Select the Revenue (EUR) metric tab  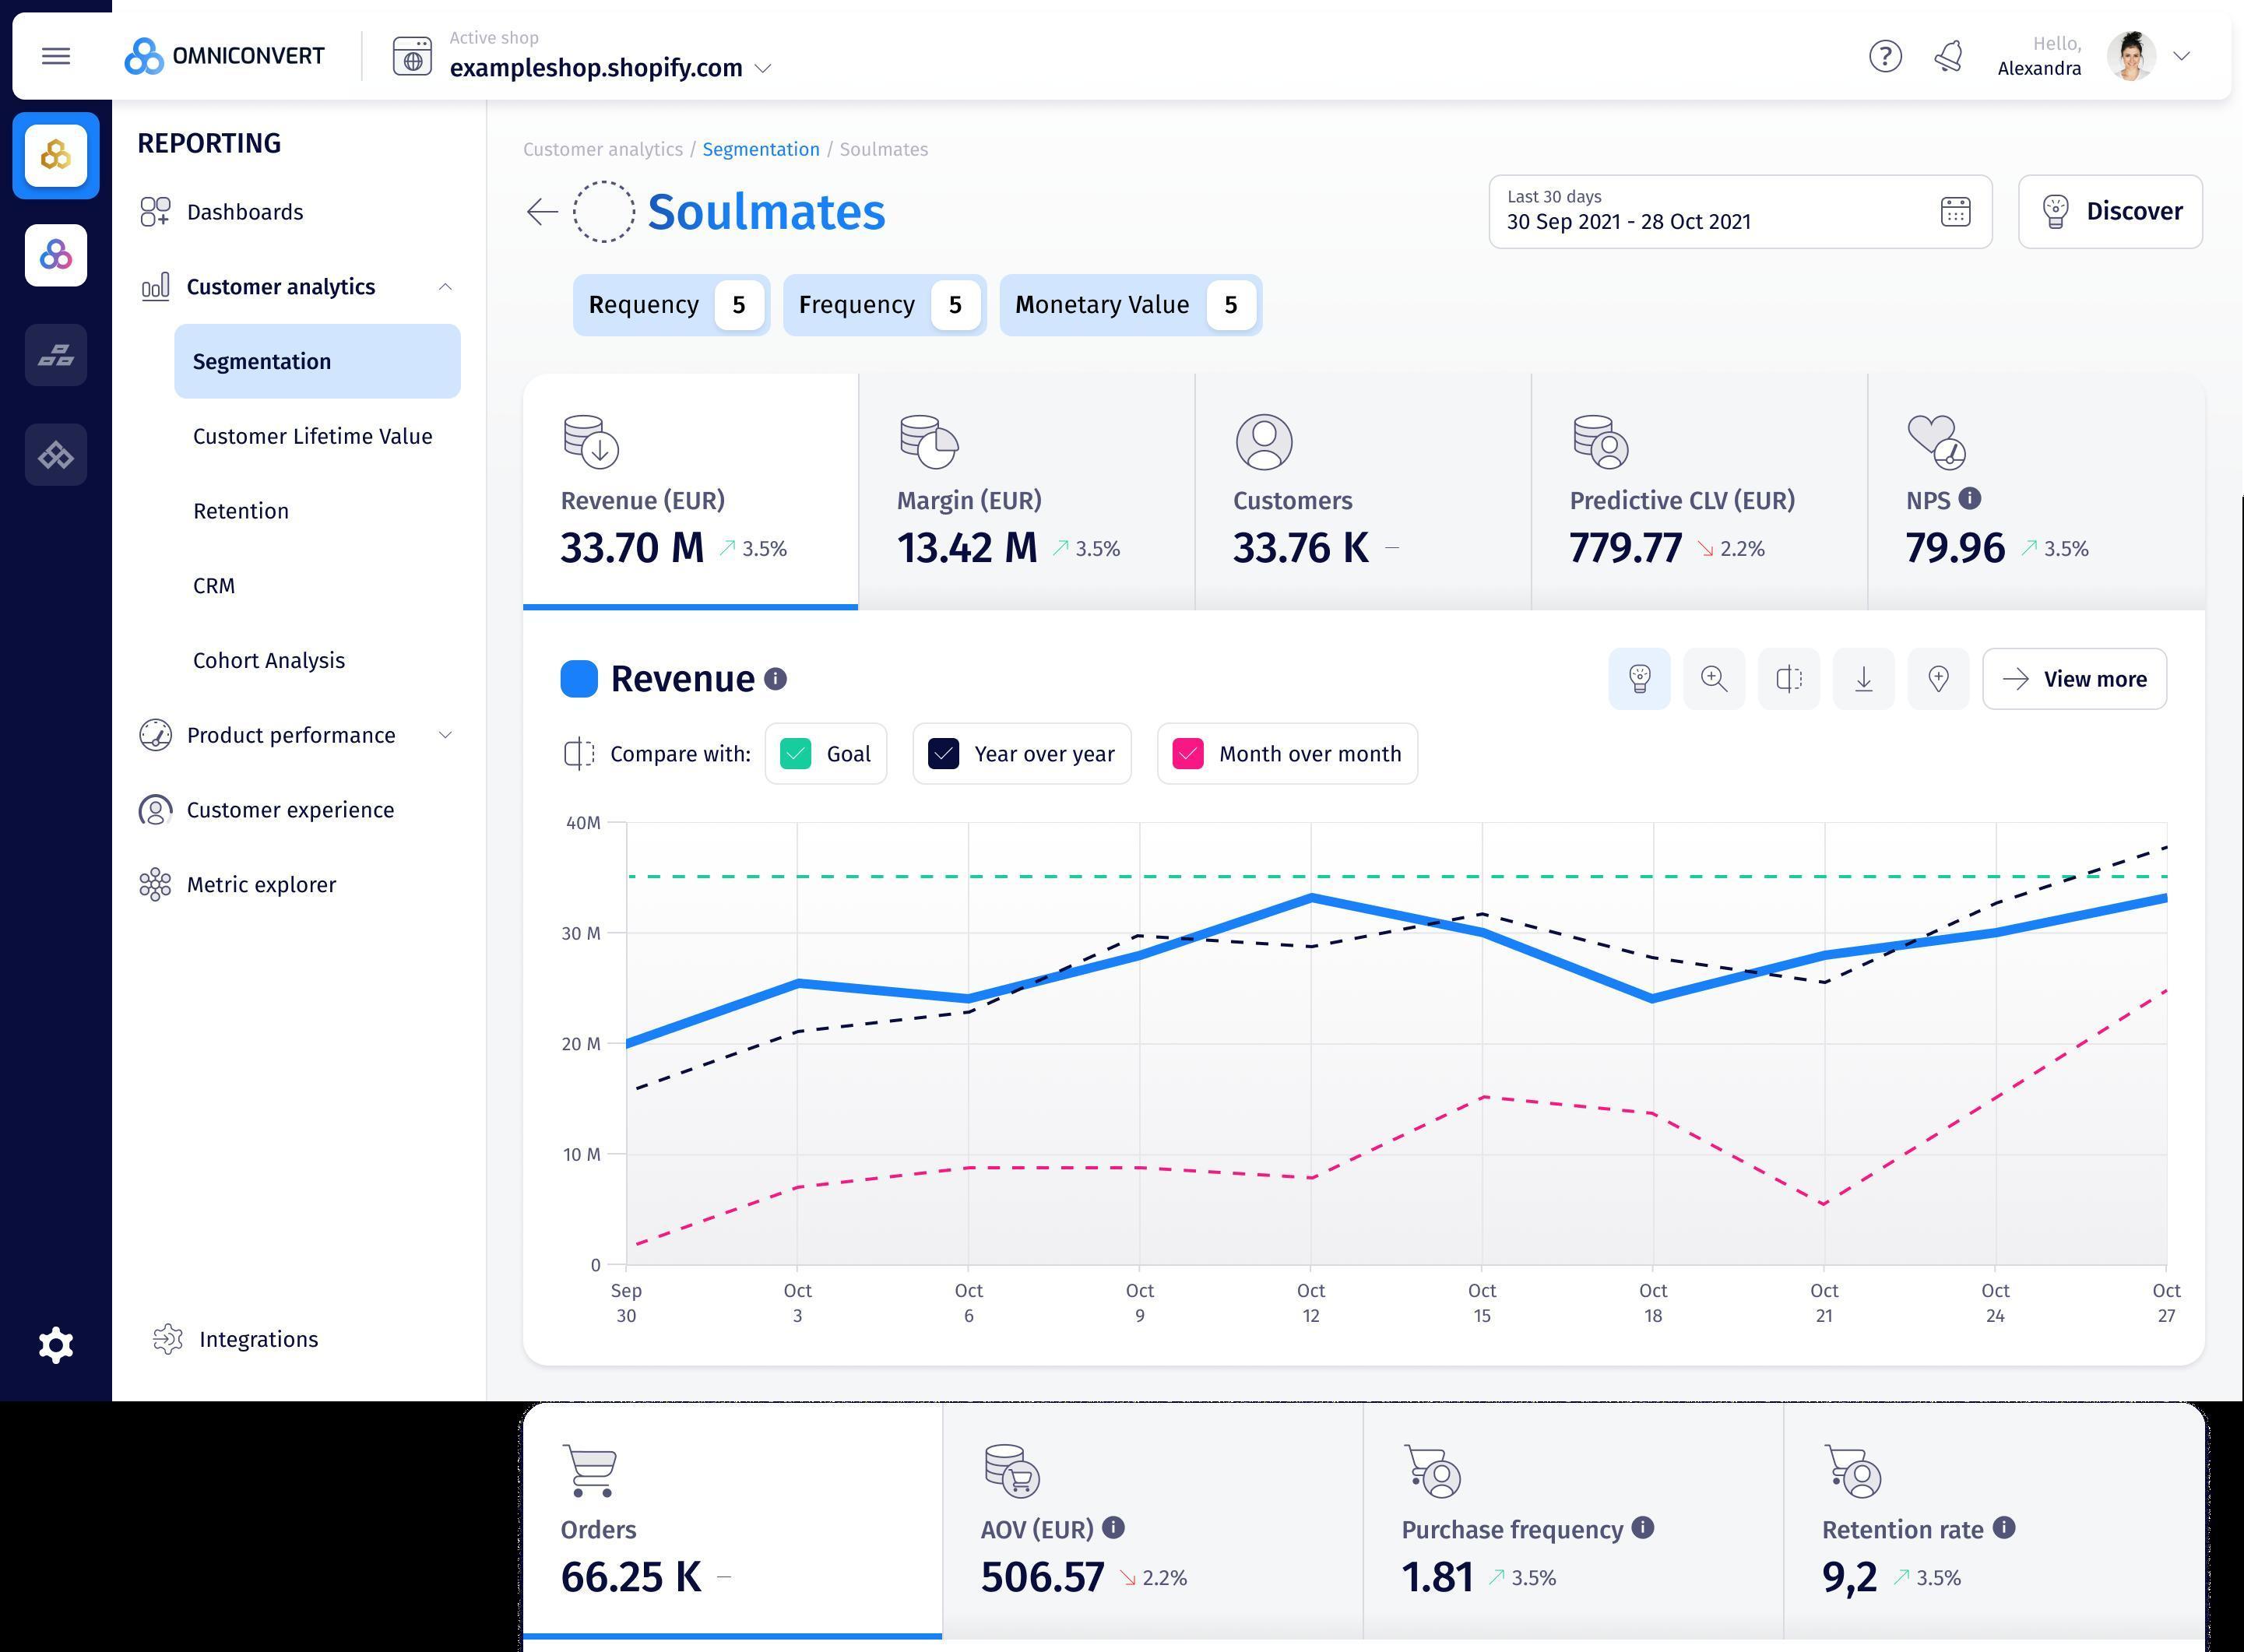tap(690, 491)
